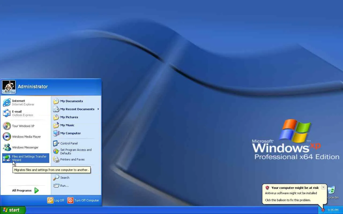Screen dimensions: 343x214
Task: Click the My Pictures label
Action: pos(69,117)
